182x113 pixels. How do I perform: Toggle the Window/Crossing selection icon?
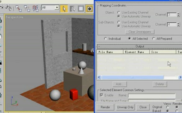89,9
